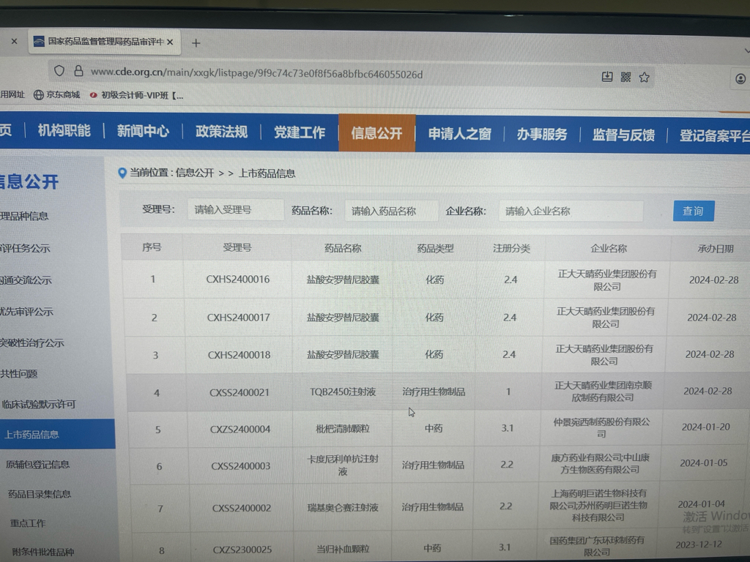Click the date 2024-01-20

705,427
